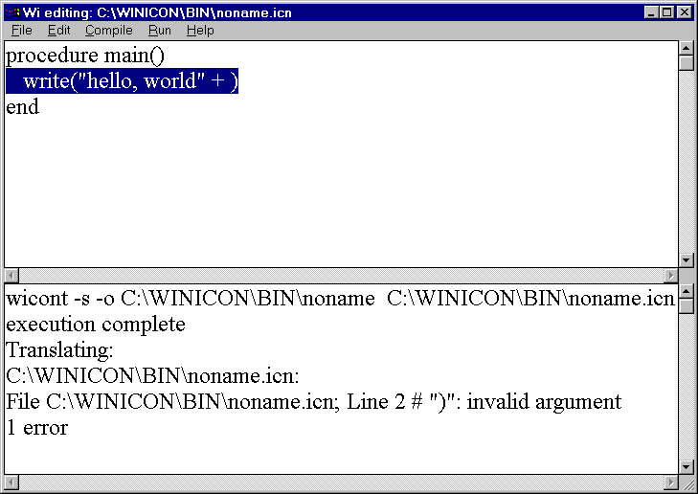The height and width of the screenshot is (494, 698).
Task: Click the code editor's scroll right arrow
Action: pyautogui.click(x=670, y=276)
